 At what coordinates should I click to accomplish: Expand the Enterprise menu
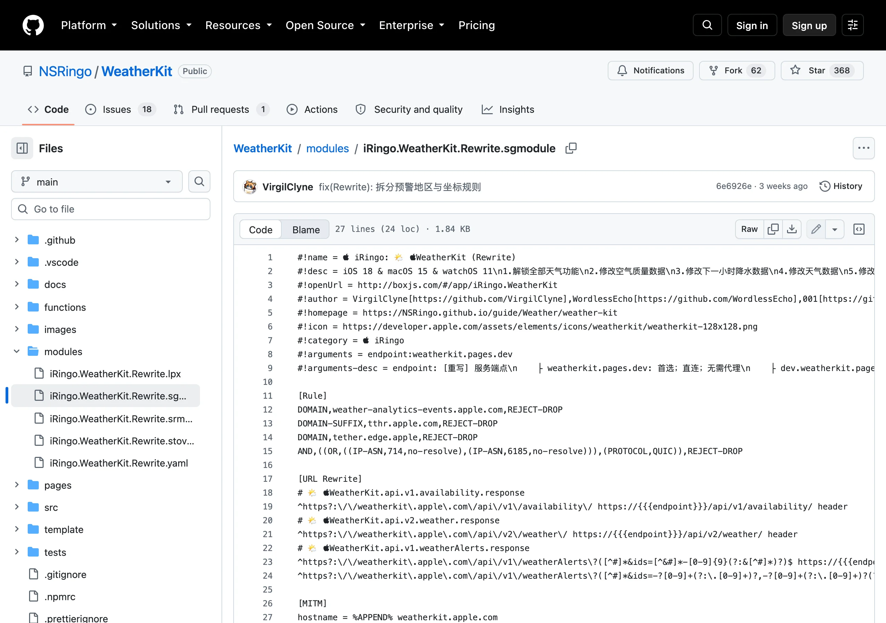click(412, 26)
